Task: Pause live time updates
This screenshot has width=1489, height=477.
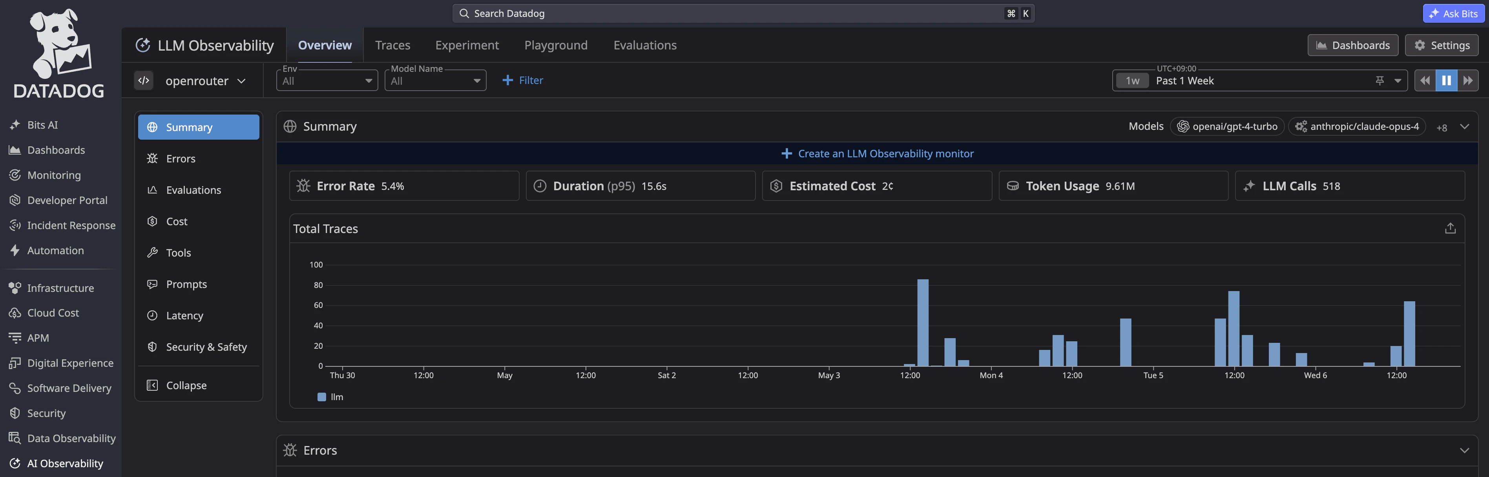Action: point(1446,81)
